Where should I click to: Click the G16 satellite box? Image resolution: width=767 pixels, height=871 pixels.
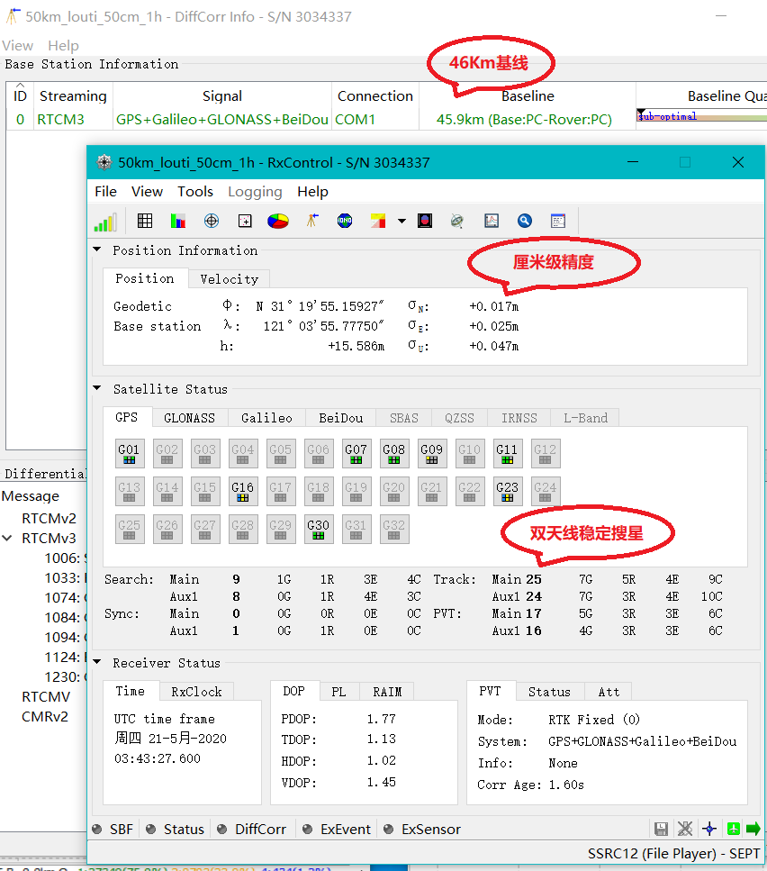point(242,491)
